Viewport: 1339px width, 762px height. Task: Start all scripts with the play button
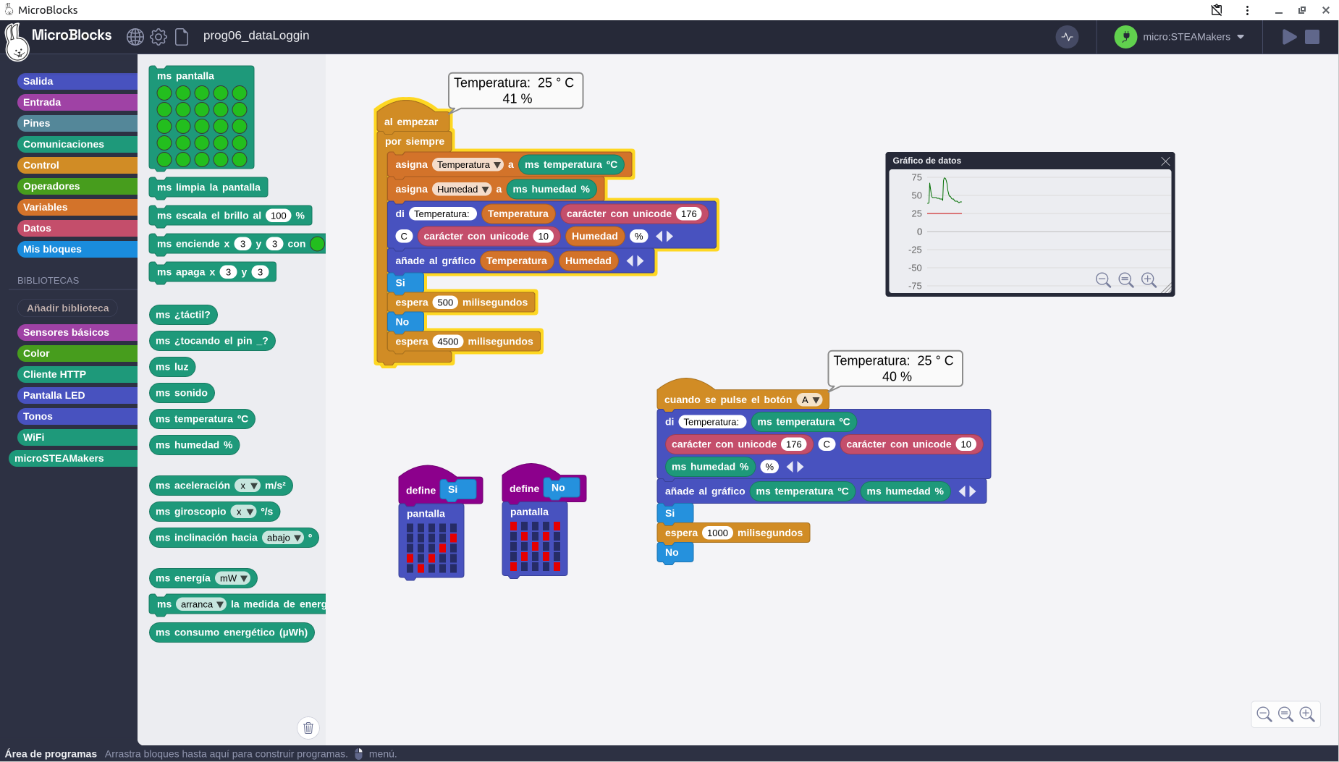tap(1289, 37)
